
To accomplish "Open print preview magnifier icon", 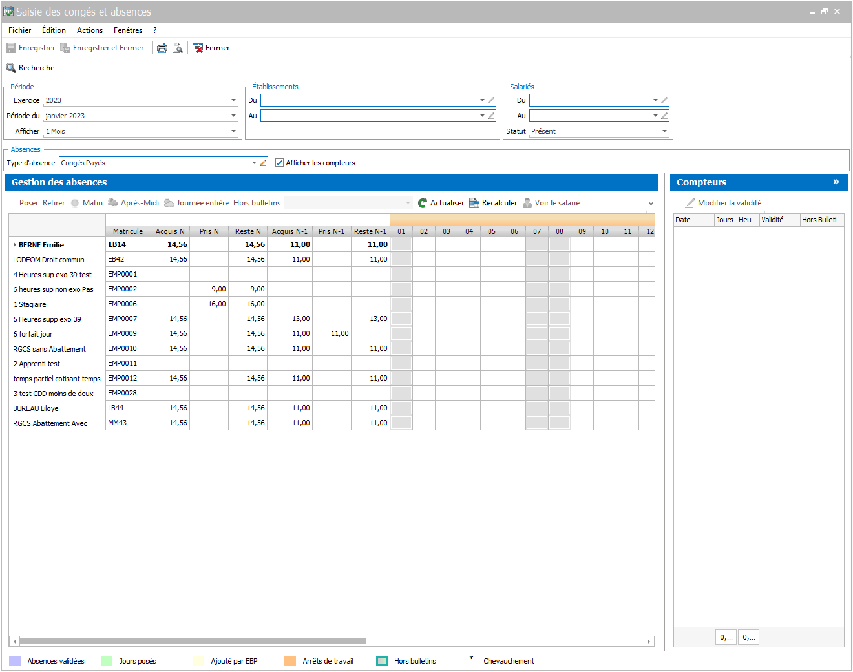I will [x=178, y=48].
